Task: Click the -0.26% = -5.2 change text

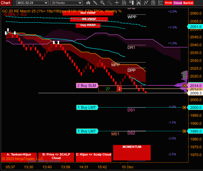Action: (15, 15)
